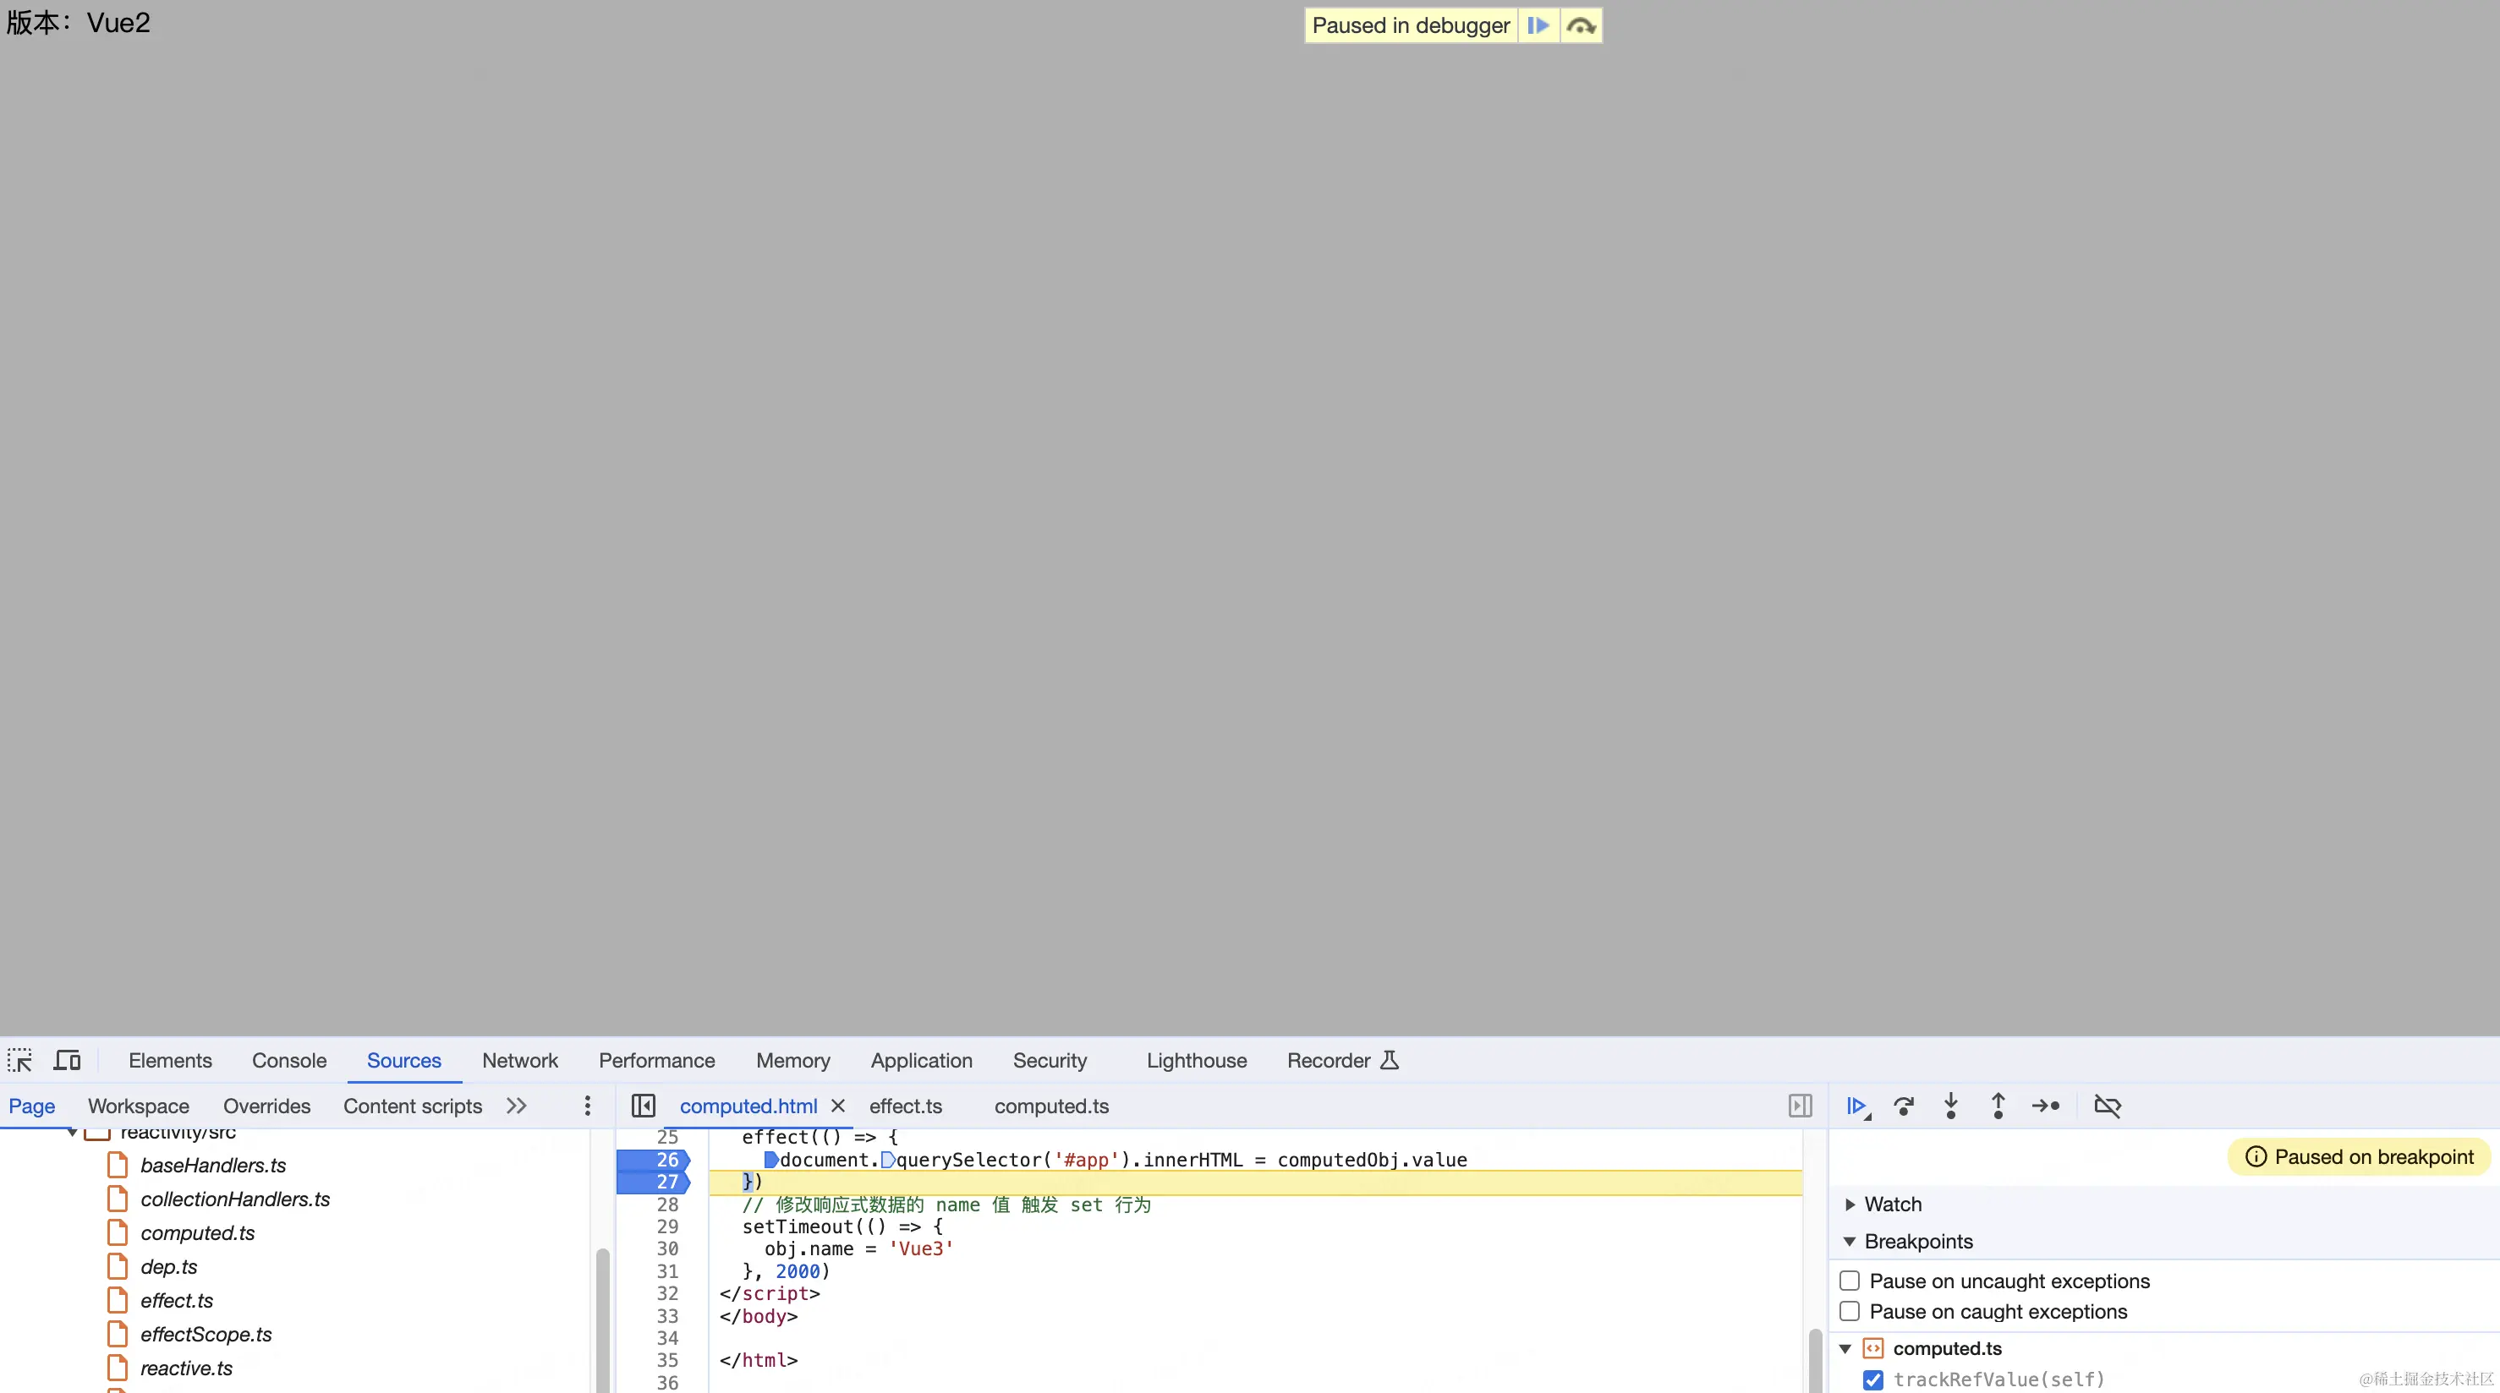Screen dimensions: 2500x1393
Task: Open Lighthouse panel tab
Action: click(1197, 1060)
